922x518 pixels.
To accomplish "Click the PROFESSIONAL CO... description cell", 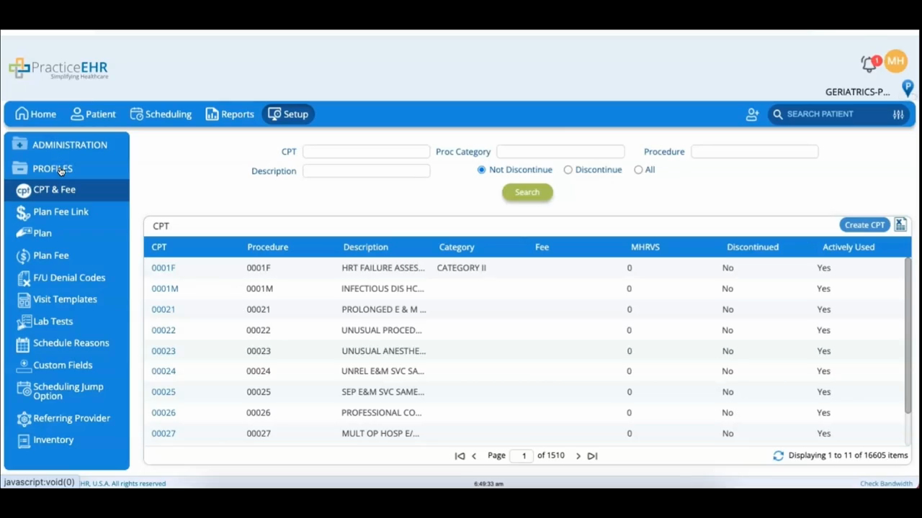I will pyautogui.click(x=381, y=412).
